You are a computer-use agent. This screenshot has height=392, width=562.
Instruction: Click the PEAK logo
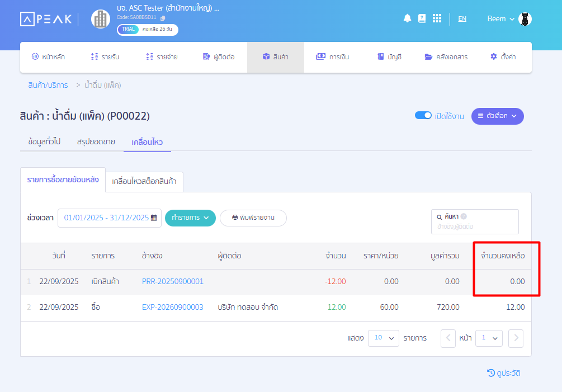pyautogui.click(x=46, y=19)
